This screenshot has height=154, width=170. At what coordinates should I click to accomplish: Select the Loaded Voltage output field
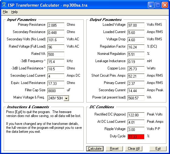click(x=136, y=25)
